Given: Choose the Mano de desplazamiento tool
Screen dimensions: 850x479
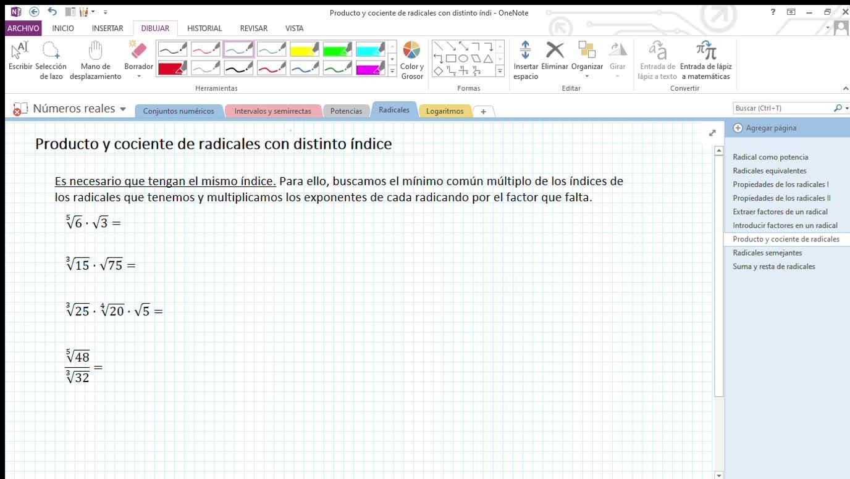Looking at the screenshot, I should click(95, 60).
